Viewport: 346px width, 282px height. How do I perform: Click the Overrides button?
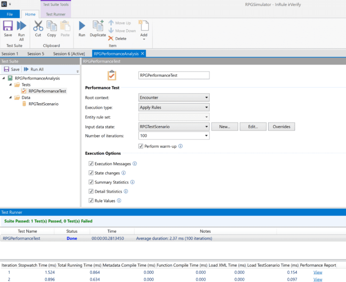point(281,127)
